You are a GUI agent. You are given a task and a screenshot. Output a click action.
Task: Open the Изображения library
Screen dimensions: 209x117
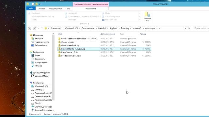pos(41,62)
